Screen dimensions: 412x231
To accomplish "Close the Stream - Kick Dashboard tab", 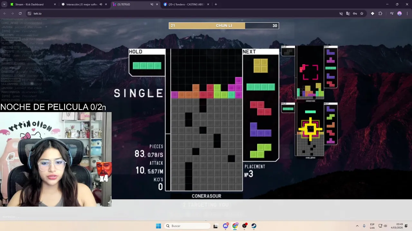I will tap(55, 4).
